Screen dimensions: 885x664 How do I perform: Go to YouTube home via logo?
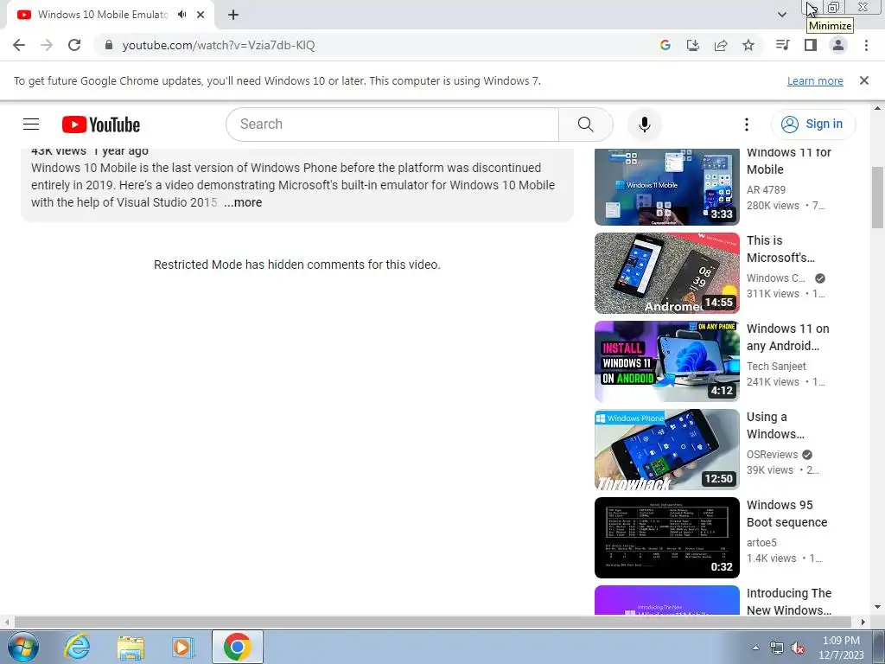pyautogui.click(x=101, y=124)
